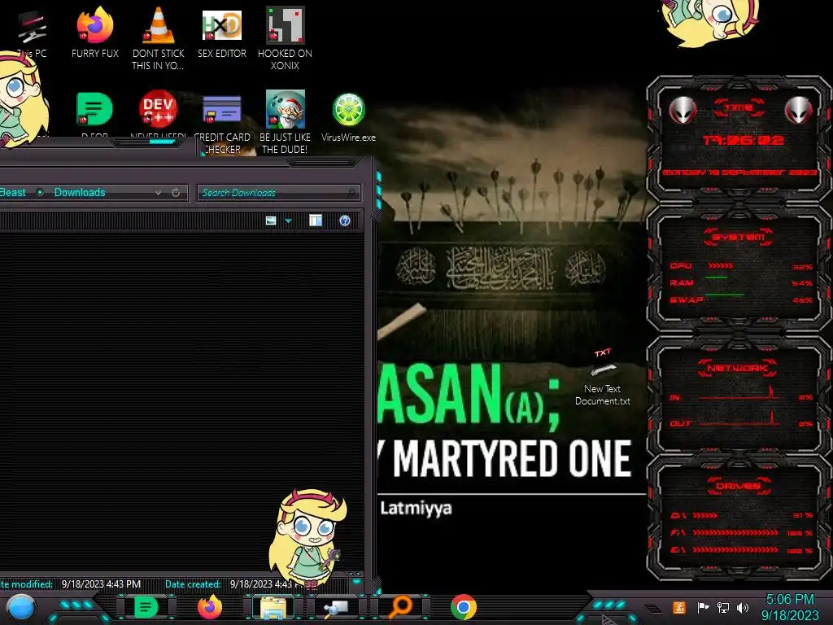Click the NETWORK widget IN graph
Image resolution: width=833 pixels, height=625 pixels.
(x=739, y=395)
